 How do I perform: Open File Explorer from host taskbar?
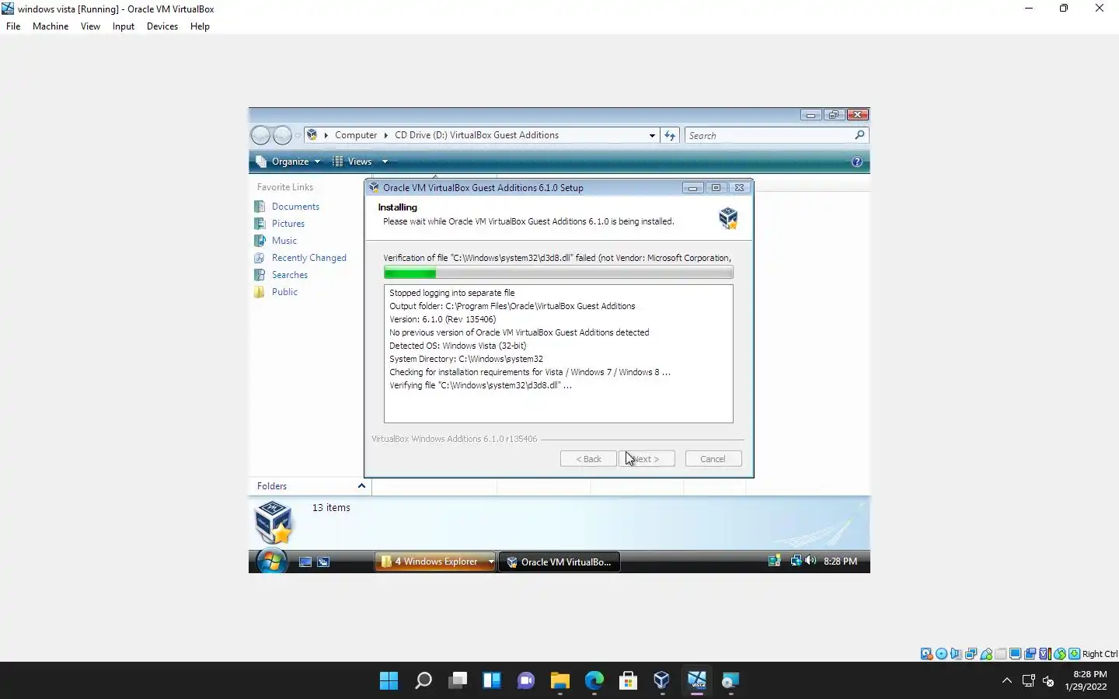point(559,681)
